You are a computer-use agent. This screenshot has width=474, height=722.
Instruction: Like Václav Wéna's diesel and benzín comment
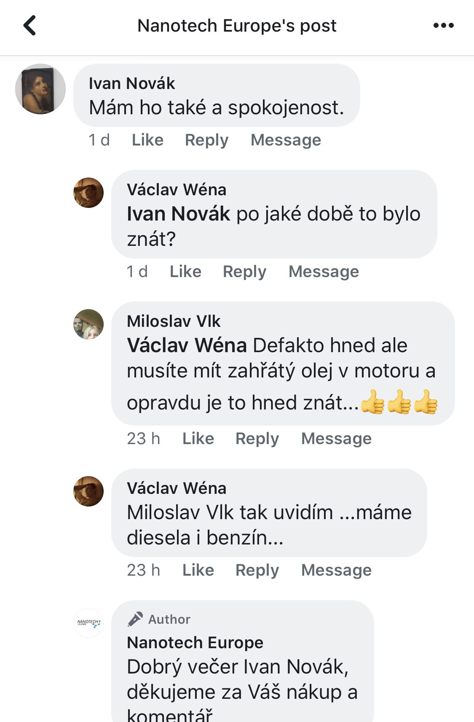pyautogui.click(x=198, y=570)
